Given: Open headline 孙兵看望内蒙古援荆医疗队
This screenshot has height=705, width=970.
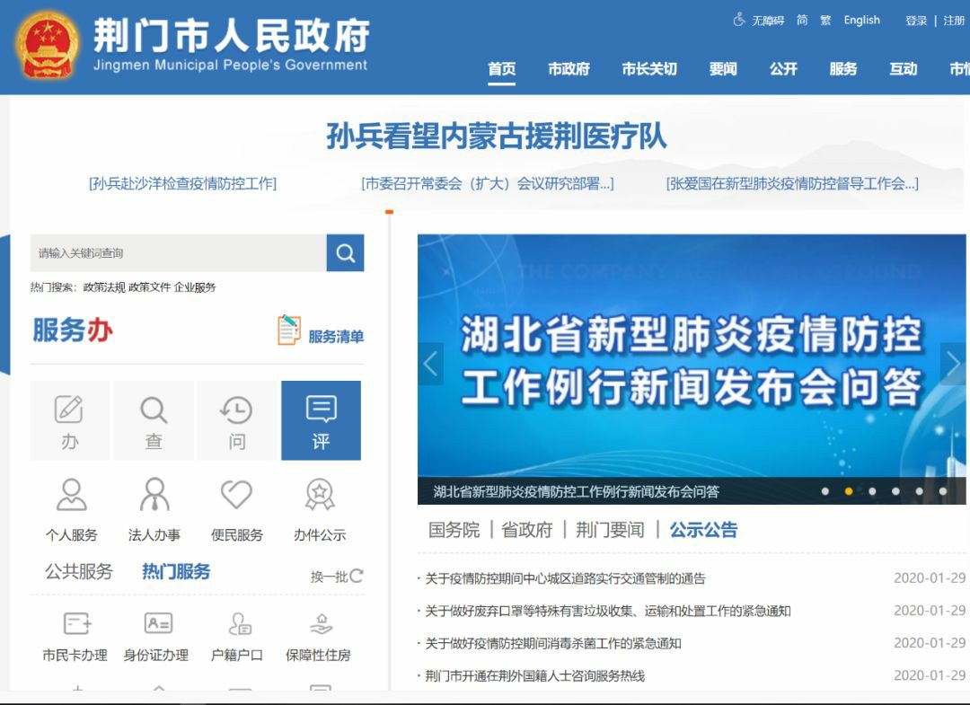Looking at the screenshot, I should click(x=496, y=137).
